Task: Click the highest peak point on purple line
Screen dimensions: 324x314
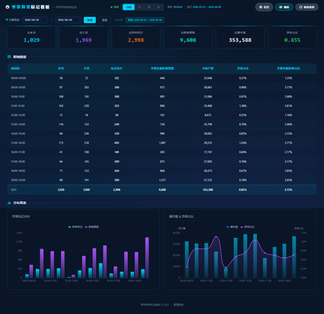Action: click(216, 237)
